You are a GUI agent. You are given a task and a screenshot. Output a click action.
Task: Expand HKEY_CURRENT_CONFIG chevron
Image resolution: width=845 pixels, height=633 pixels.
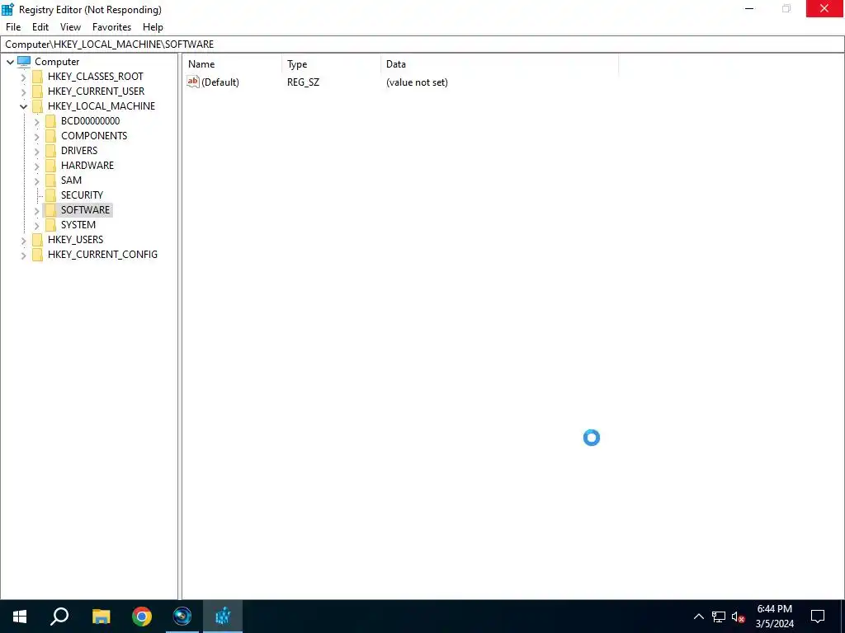(23, 256)
